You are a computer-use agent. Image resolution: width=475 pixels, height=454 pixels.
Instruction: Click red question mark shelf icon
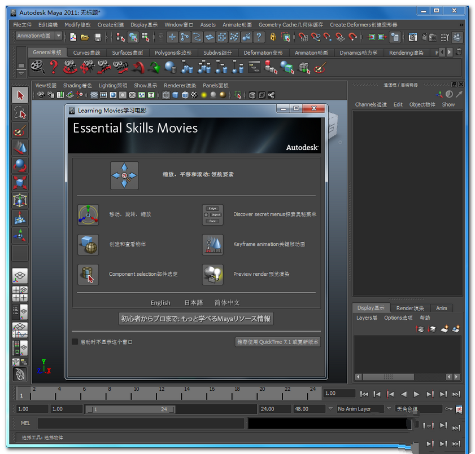(x=54, y=67)
